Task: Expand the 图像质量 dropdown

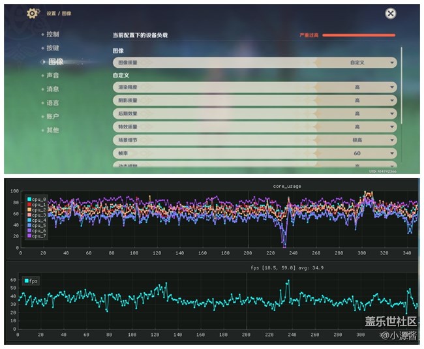Action: 391,63
